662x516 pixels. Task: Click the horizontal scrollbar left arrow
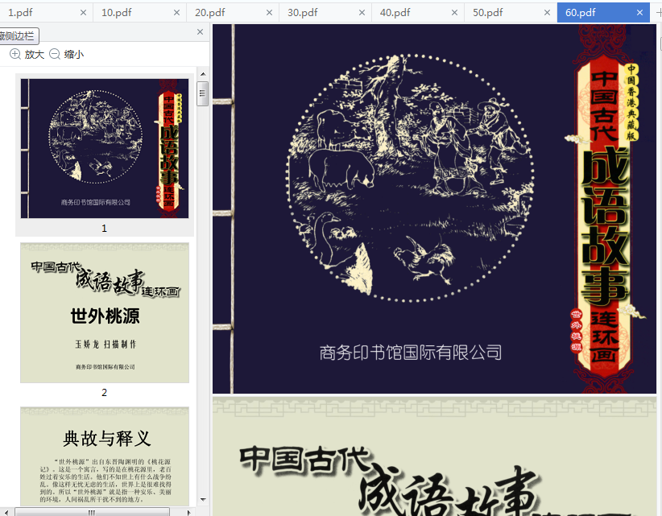click(x=6, y=512)
